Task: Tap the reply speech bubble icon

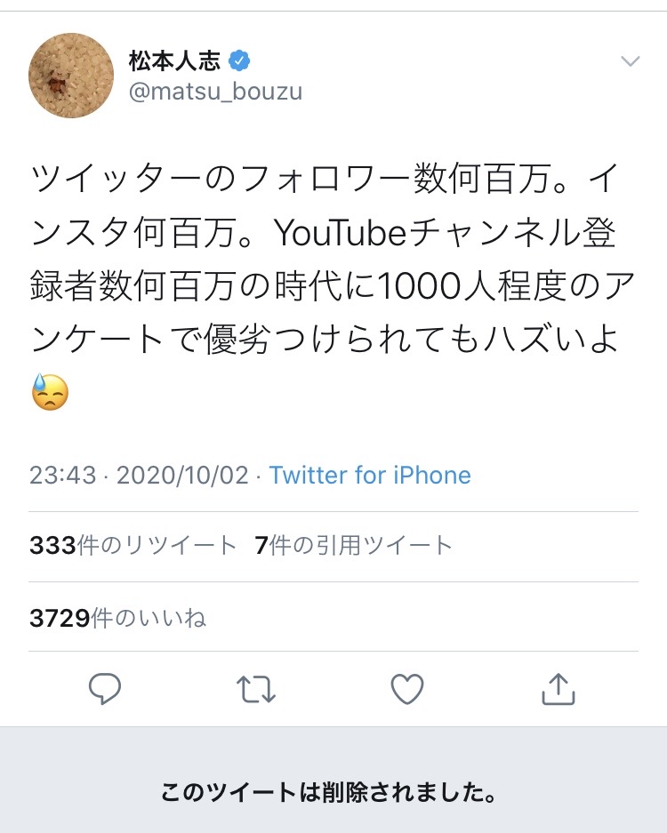Action: point(105,689)
